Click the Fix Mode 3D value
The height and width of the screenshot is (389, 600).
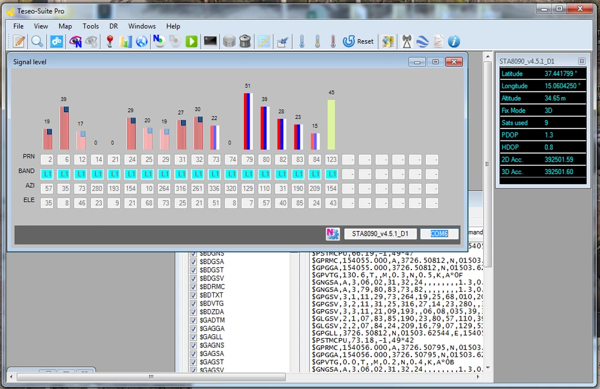point(548,110)
